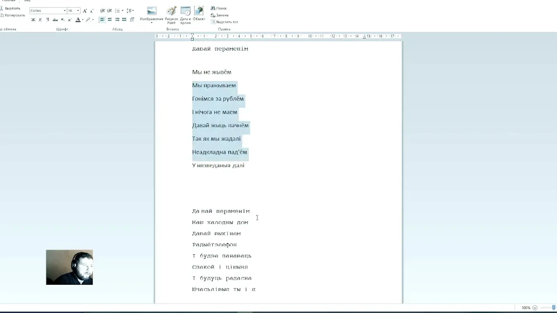Click the line 'Шчасьлівыя ты і я'
The width and height of the screenshot is (557, 313).
click(224, 290)
